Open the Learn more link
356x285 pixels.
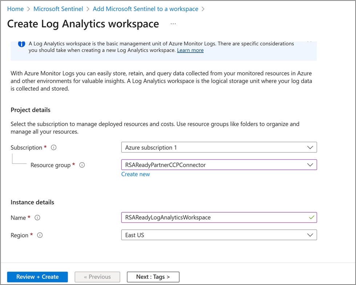(190, 50)
